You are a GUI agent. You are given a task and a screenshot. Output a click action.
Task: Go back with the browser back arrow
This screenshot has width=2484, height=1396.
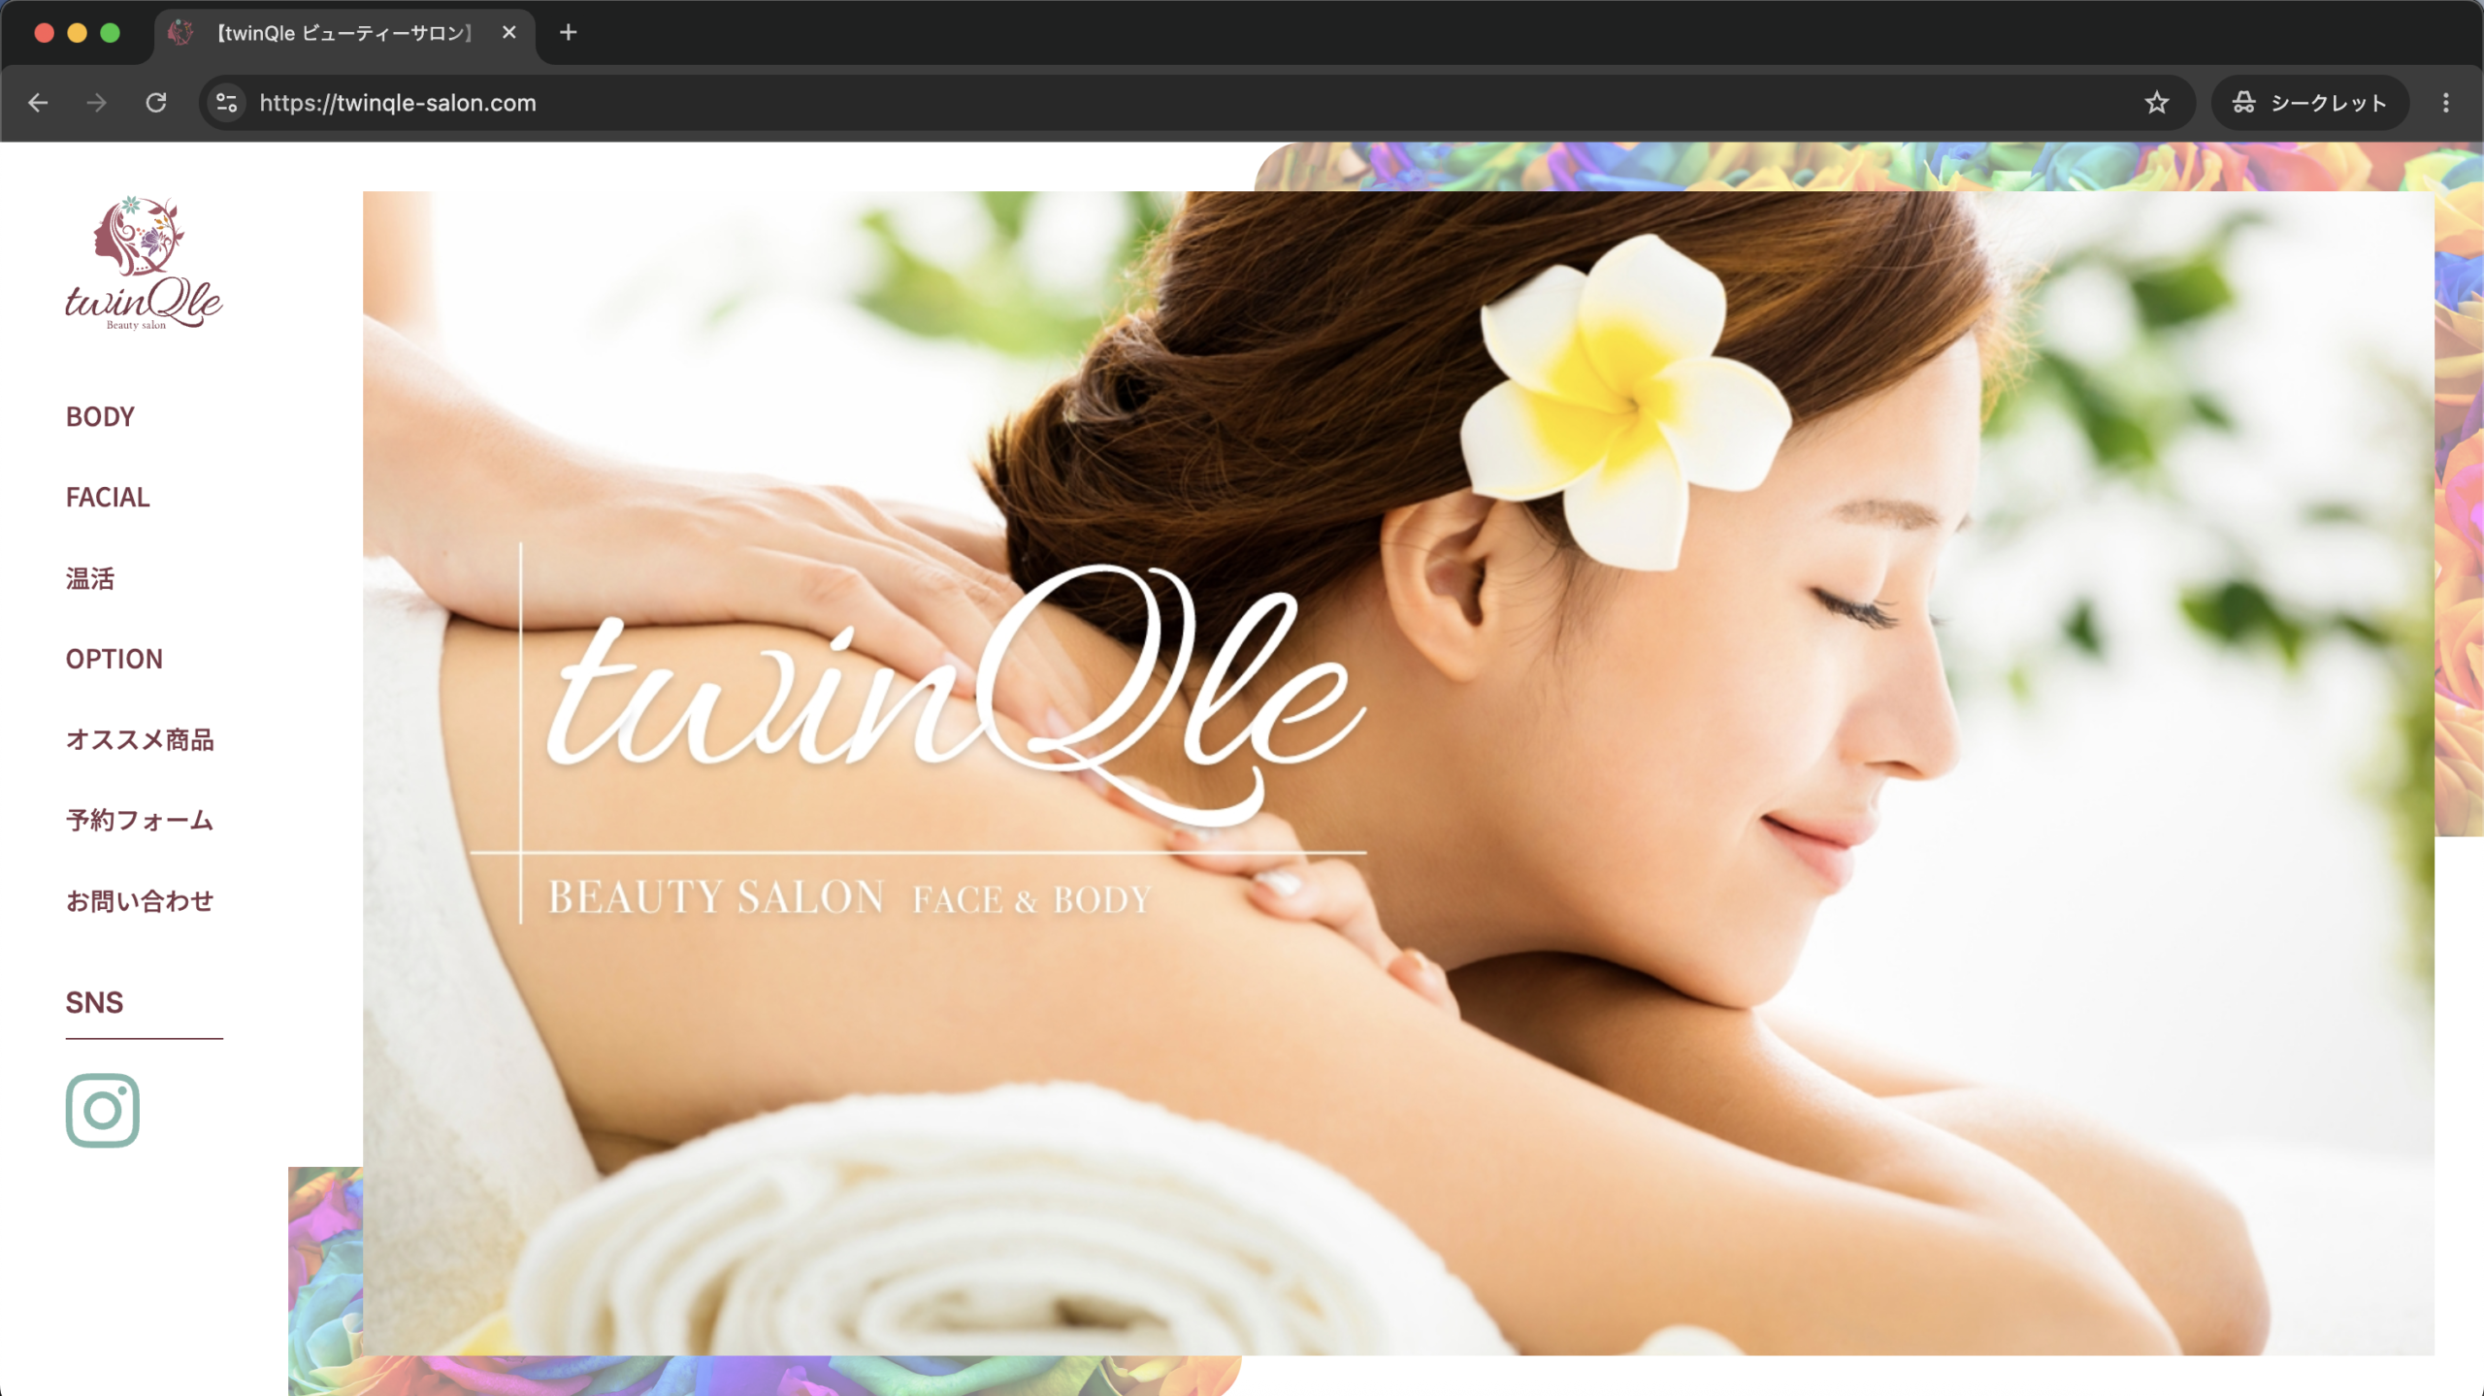[x=38, y=103]
